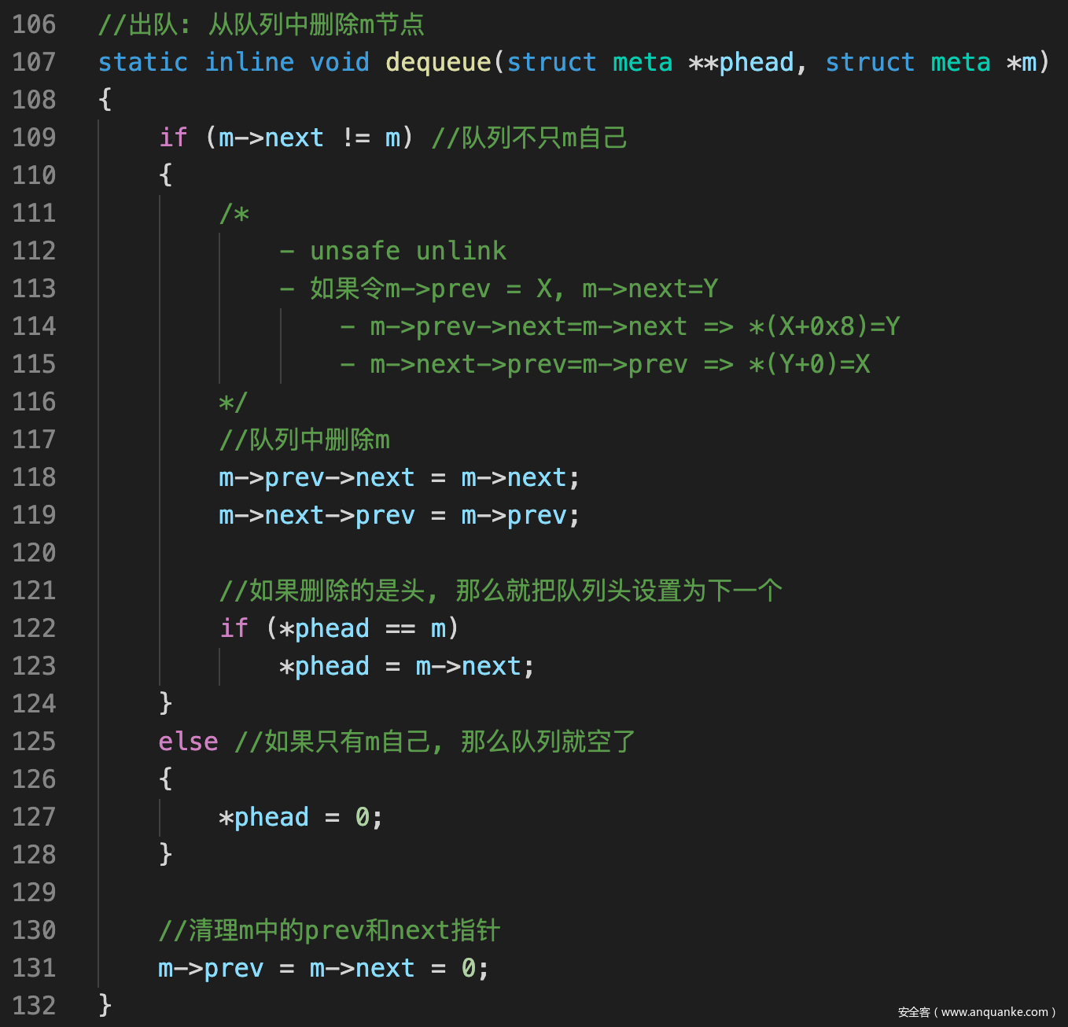Click the 'static' keyword
Screen dimensions: 1068x1027
(142, 62)
